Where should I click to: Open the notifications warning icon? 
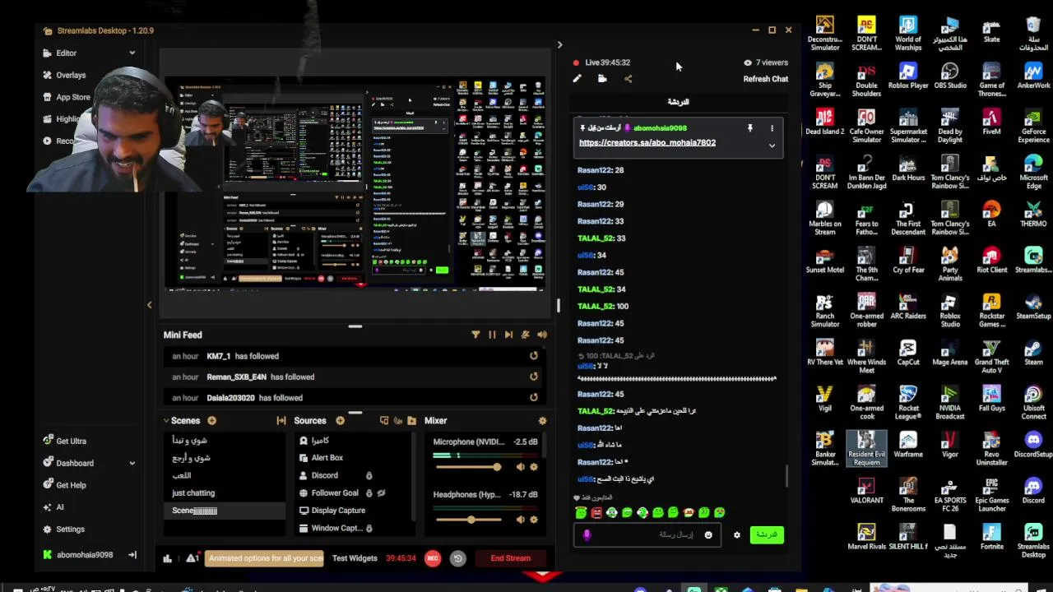pyautogui.click(x=192, y=558)
